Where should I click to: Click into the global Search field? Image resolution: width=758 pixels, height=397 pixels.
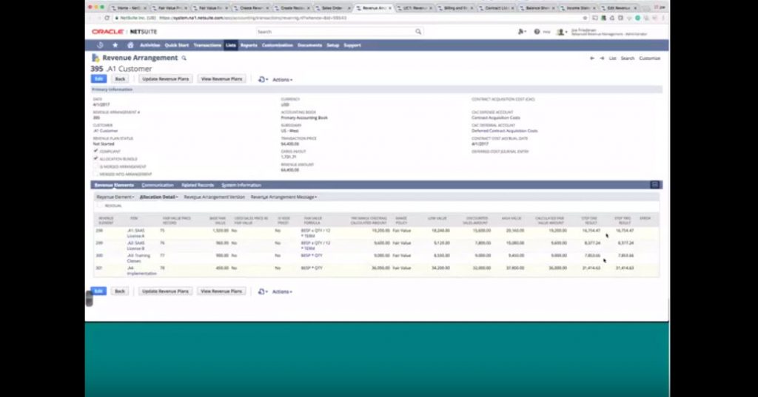click(335, 31)
